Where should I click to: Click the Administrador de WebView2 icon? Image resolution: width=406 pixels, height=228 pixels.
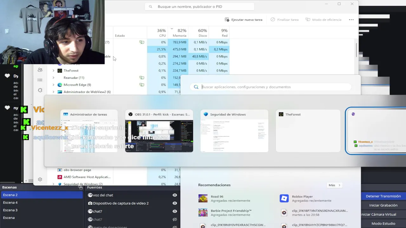tap(60, 92)
